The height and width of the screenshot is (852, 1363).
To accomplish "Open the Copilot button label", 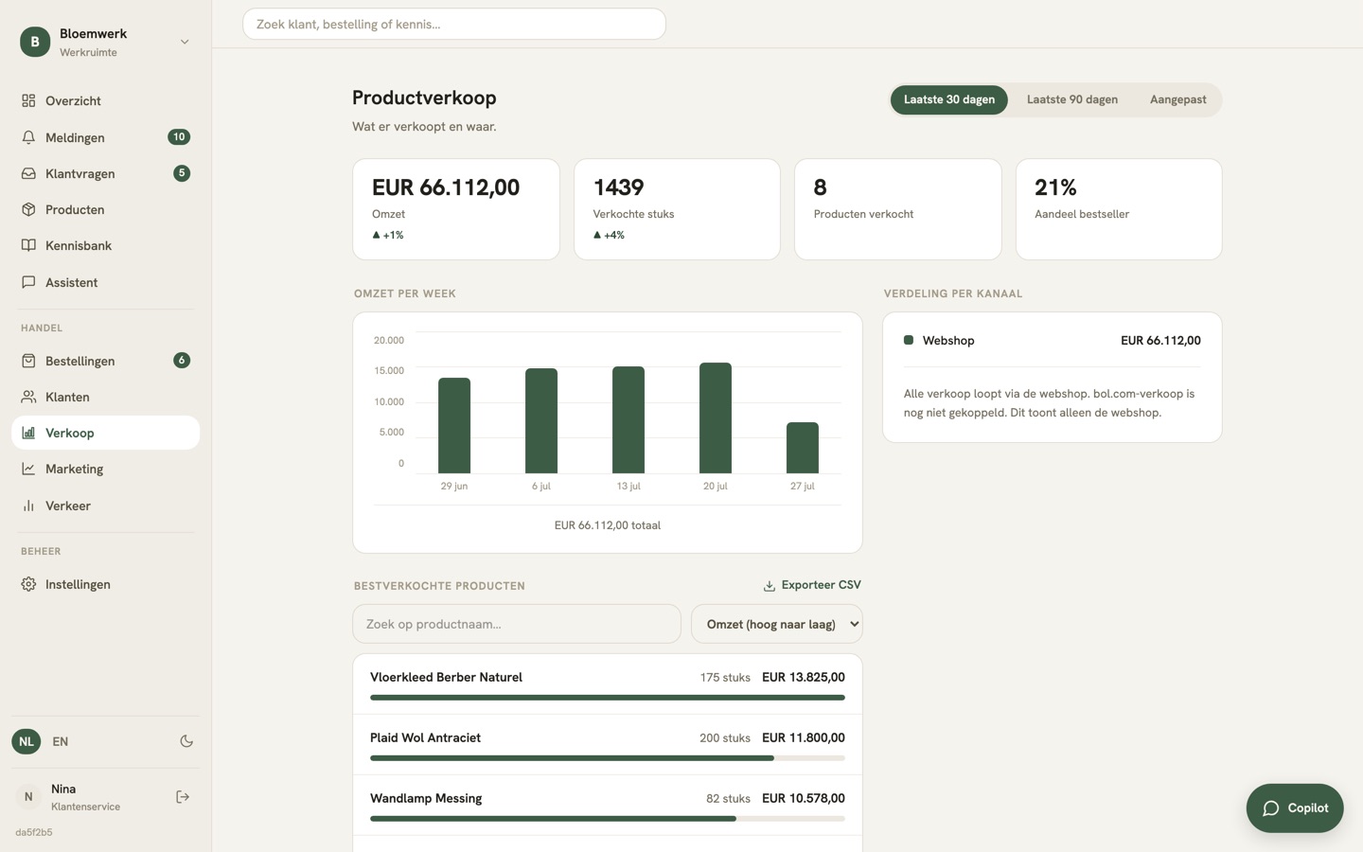I will pyautogui.click(x=1308, y=808).
